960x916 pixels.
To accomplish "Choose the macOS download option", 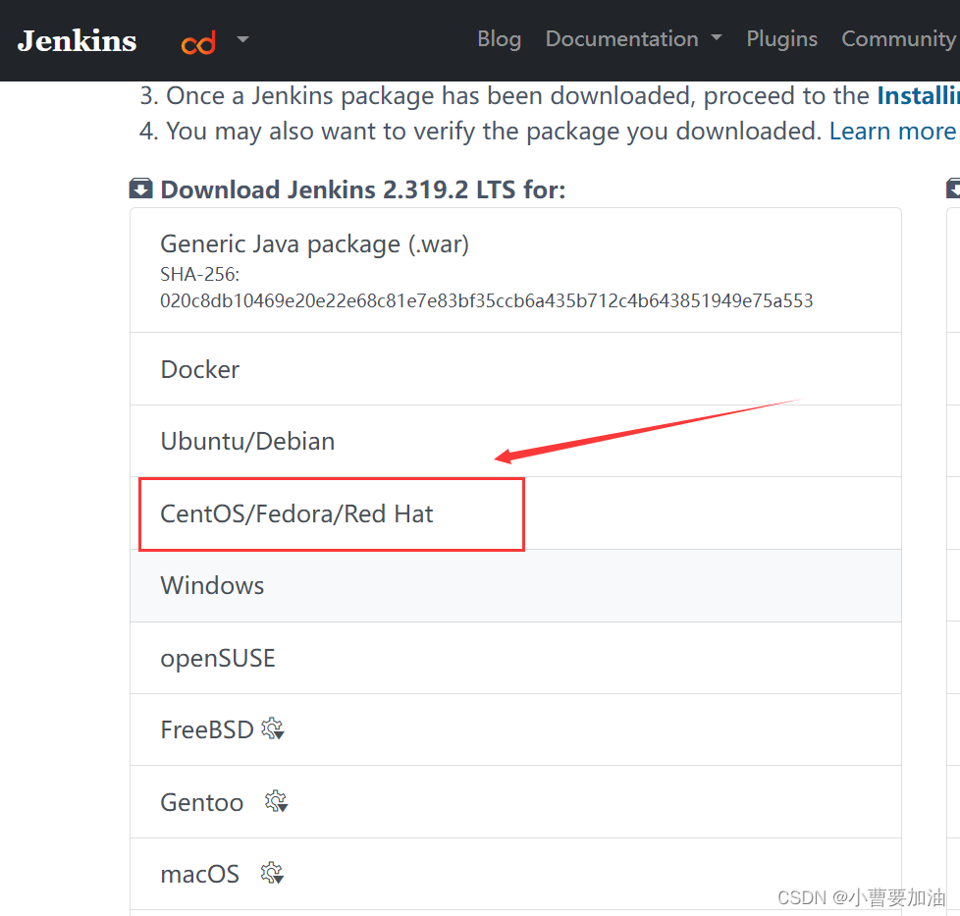I will pos(515,874).
